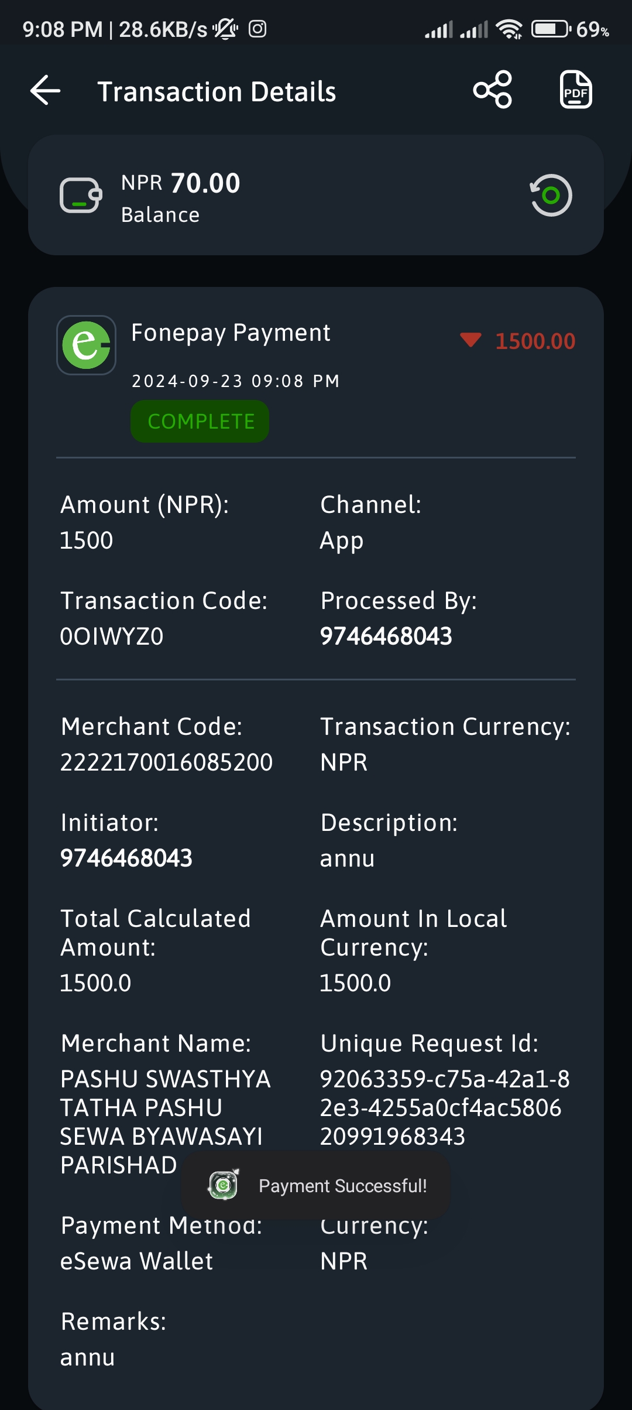Tap the Processed By phone number

pyautogui.click(x=386, y=636)
